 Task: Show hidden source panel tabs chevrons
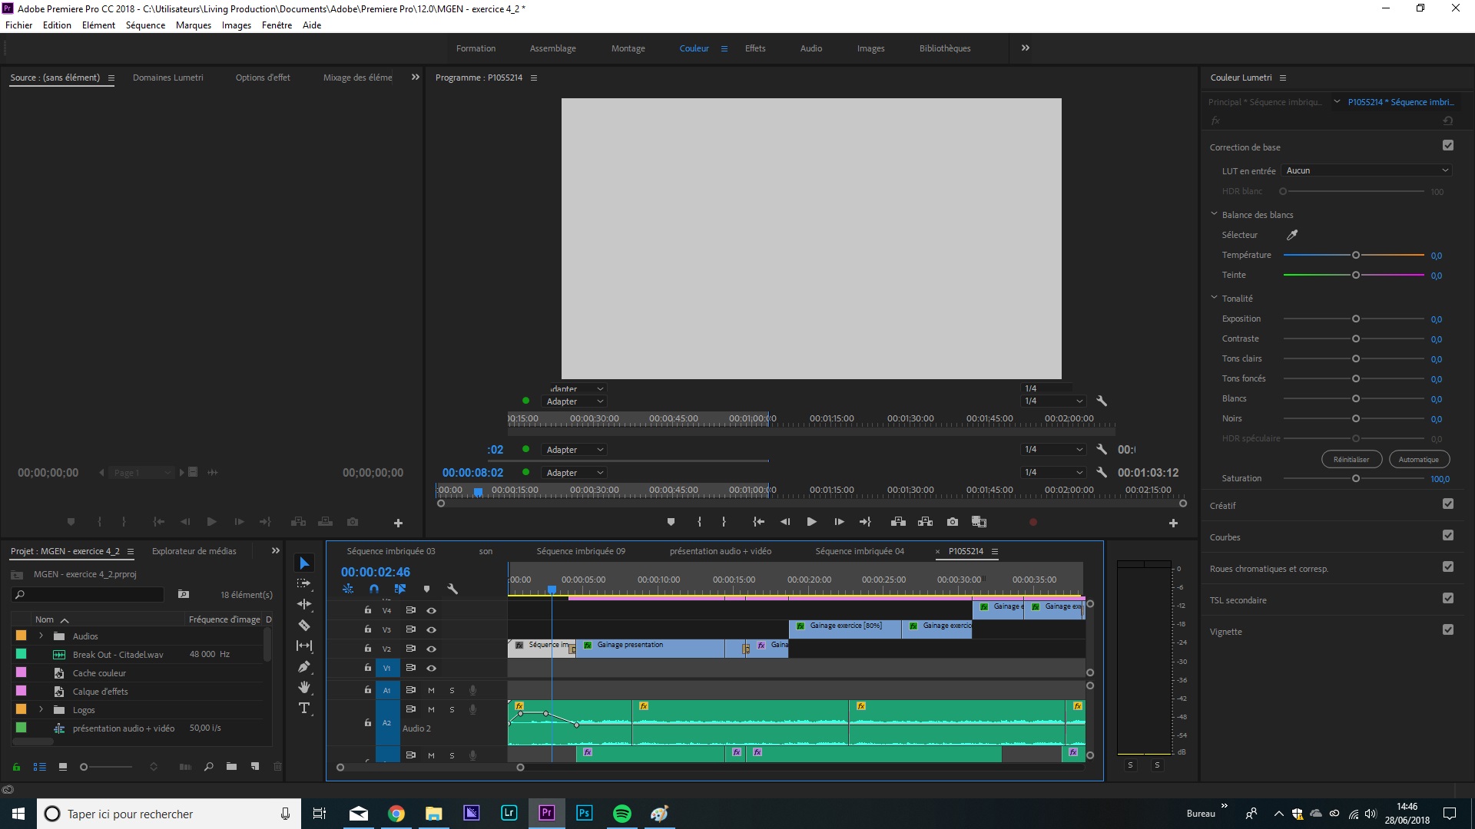click(x=416, y=78)
